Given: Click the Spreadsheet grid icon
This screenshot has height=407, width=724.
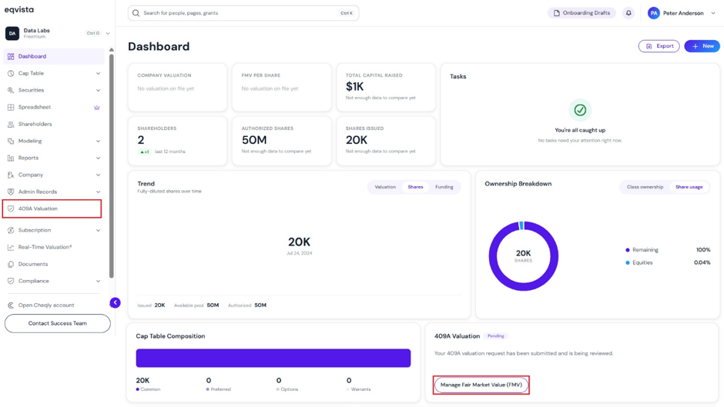Looking at the screenshot, I should [11, 107].
